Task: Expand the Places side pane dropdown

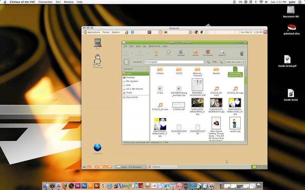Action: click(x=128, y=69)
